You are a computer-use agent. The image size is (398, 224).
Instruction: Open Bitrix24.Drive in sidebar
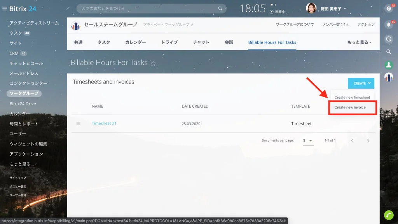click(23, 103)
